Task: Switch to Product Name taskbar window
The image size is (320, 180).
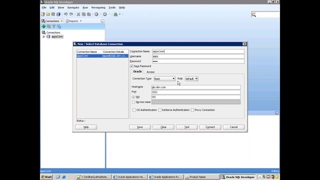Action: click(x=202, y=177)
